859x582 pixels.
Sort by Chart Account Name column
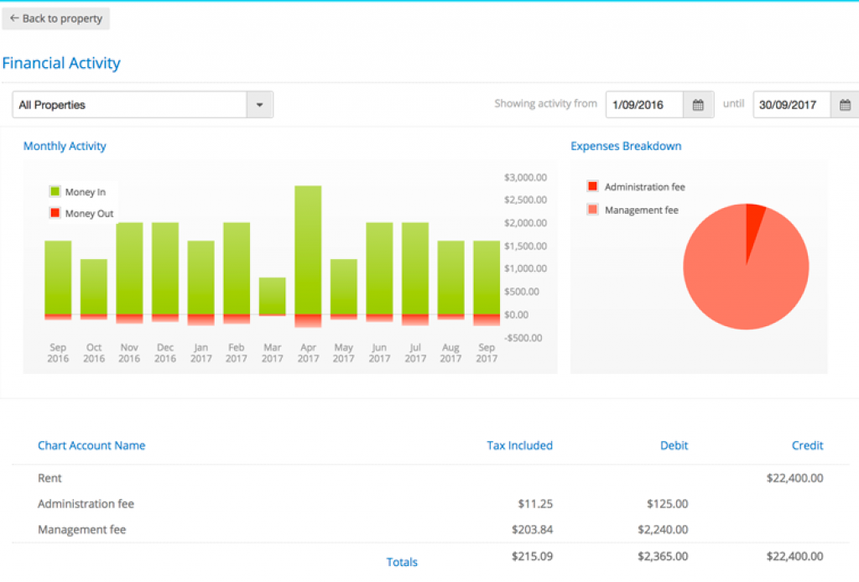click(91, 445)
